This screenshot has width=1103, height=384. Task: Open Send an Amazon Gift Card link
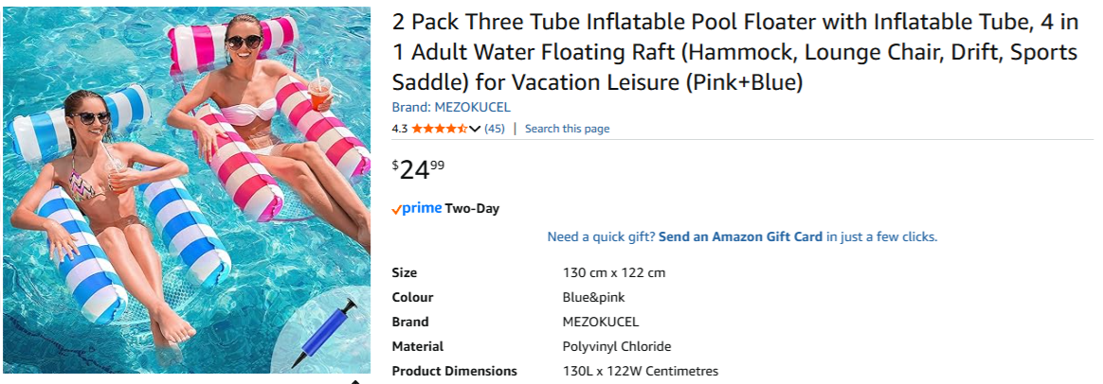pyautogui.click(x=740, y=236)
